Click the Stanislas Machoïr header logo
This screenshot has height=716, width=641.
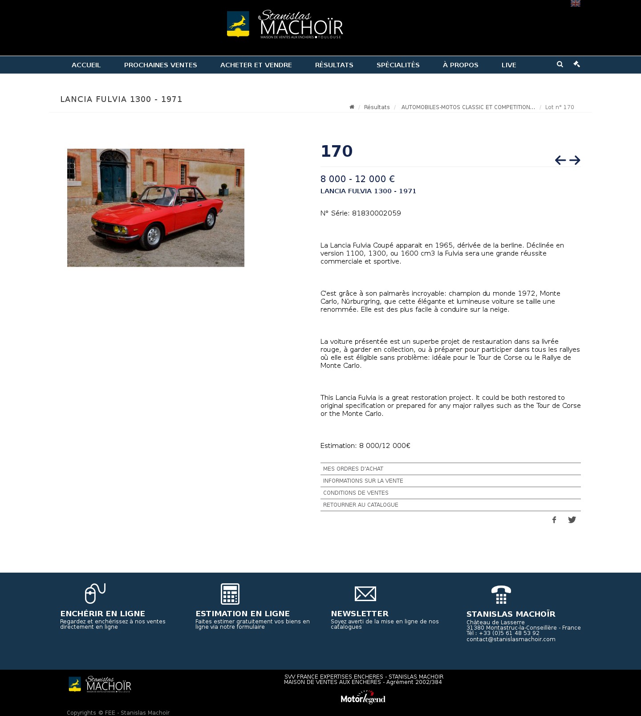tap(285, 24)
